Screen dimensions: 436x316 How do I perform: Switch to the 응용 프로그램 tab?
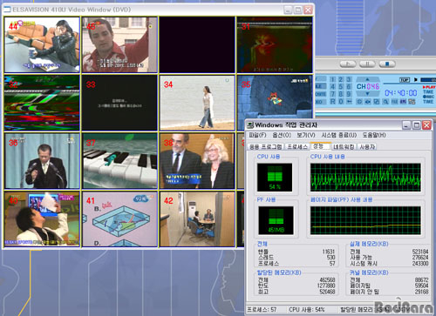click(x=266, y=147)
